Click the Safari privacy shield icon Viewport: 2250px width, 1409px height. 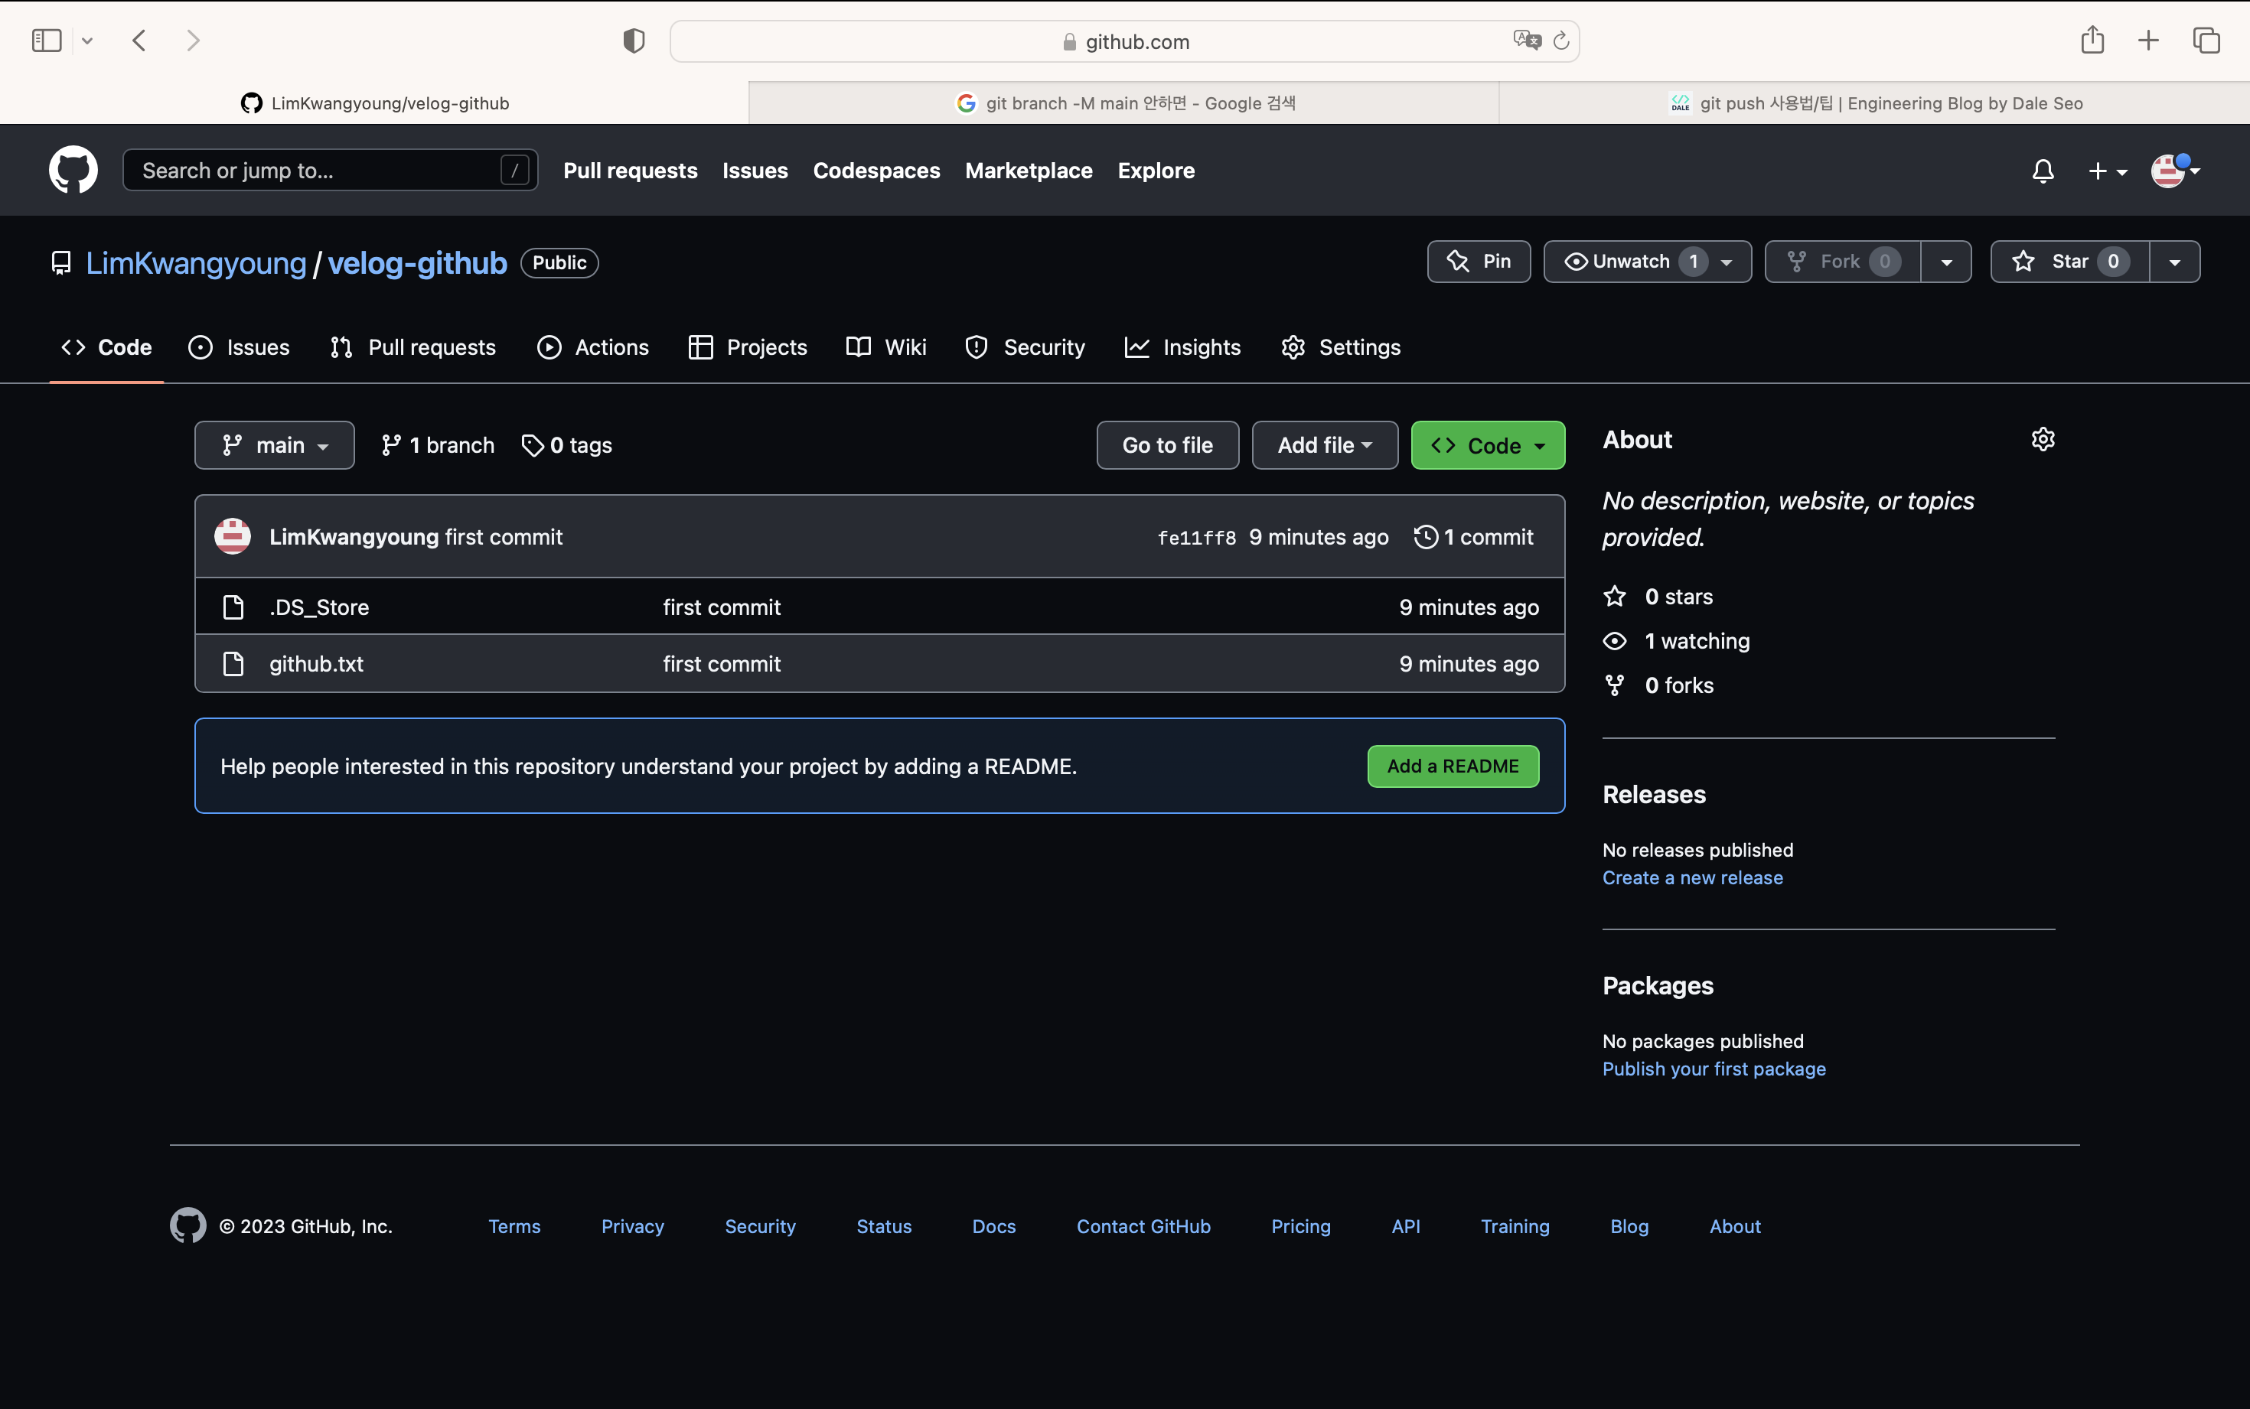pyautogui.click(x=634, y=41)
